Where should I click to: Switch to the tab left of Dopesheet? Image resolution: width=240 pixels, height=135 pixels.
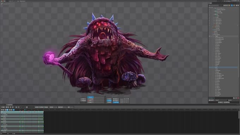click(x=3, y=105)
